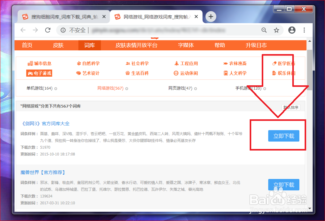The height and width of the screenshot is (221, 325).
Task: Click the palette icon beside 艺术设计
Action: pos(78,73)
